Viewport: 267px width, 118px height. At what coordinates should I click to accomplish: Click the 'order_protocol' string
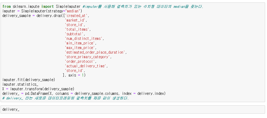point(80,61)
